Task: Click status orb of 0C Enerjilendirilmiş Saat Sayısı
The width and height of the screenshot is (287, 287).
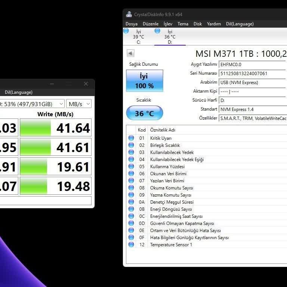Action: 131,216
